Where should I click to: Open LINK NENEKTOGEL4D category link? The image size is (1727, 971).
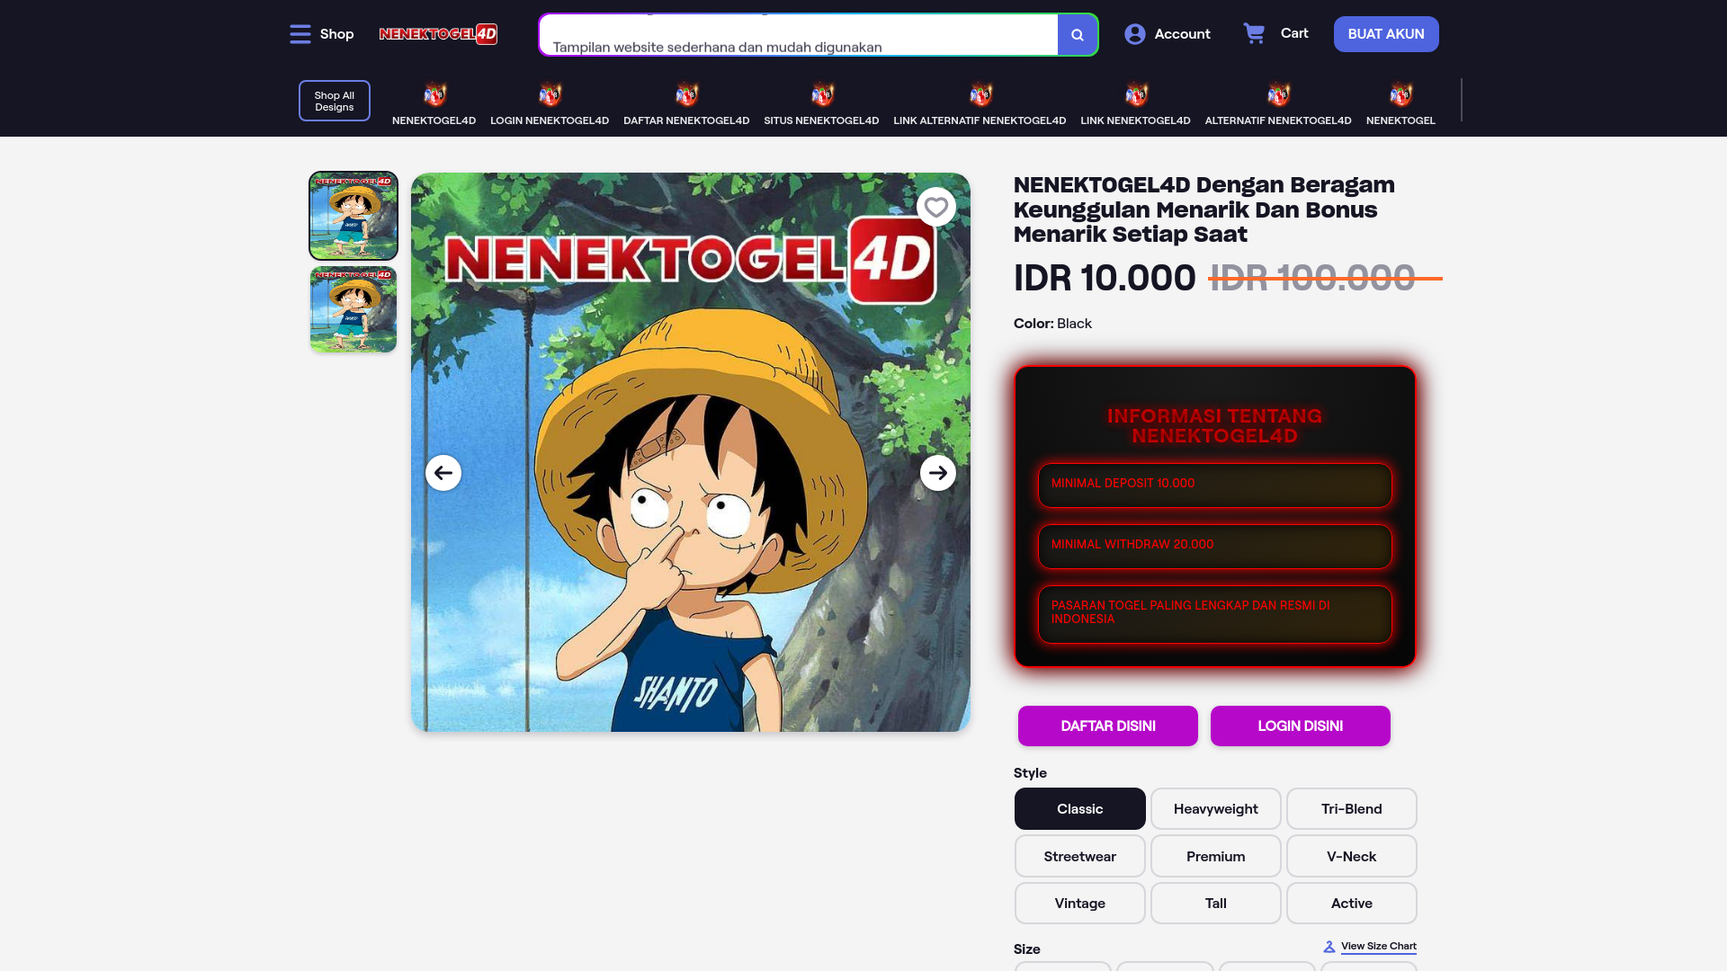(1135, 120)
